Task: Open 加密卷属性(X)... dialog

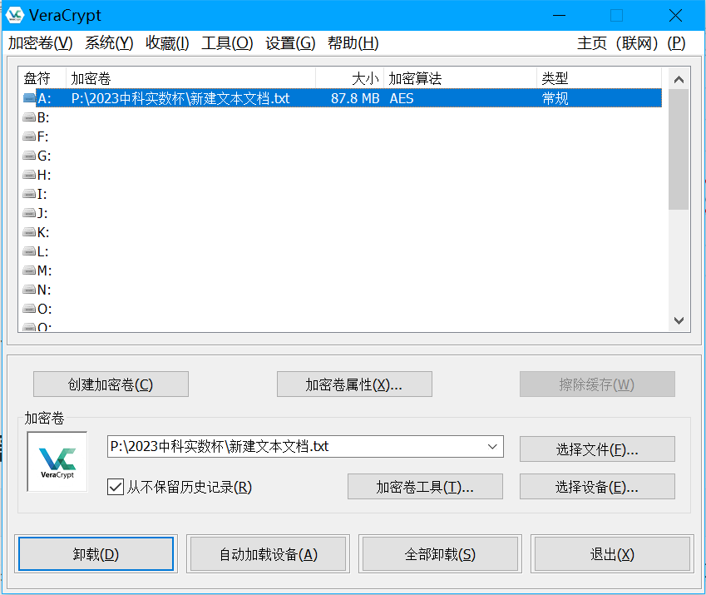Action: [354, 384]
